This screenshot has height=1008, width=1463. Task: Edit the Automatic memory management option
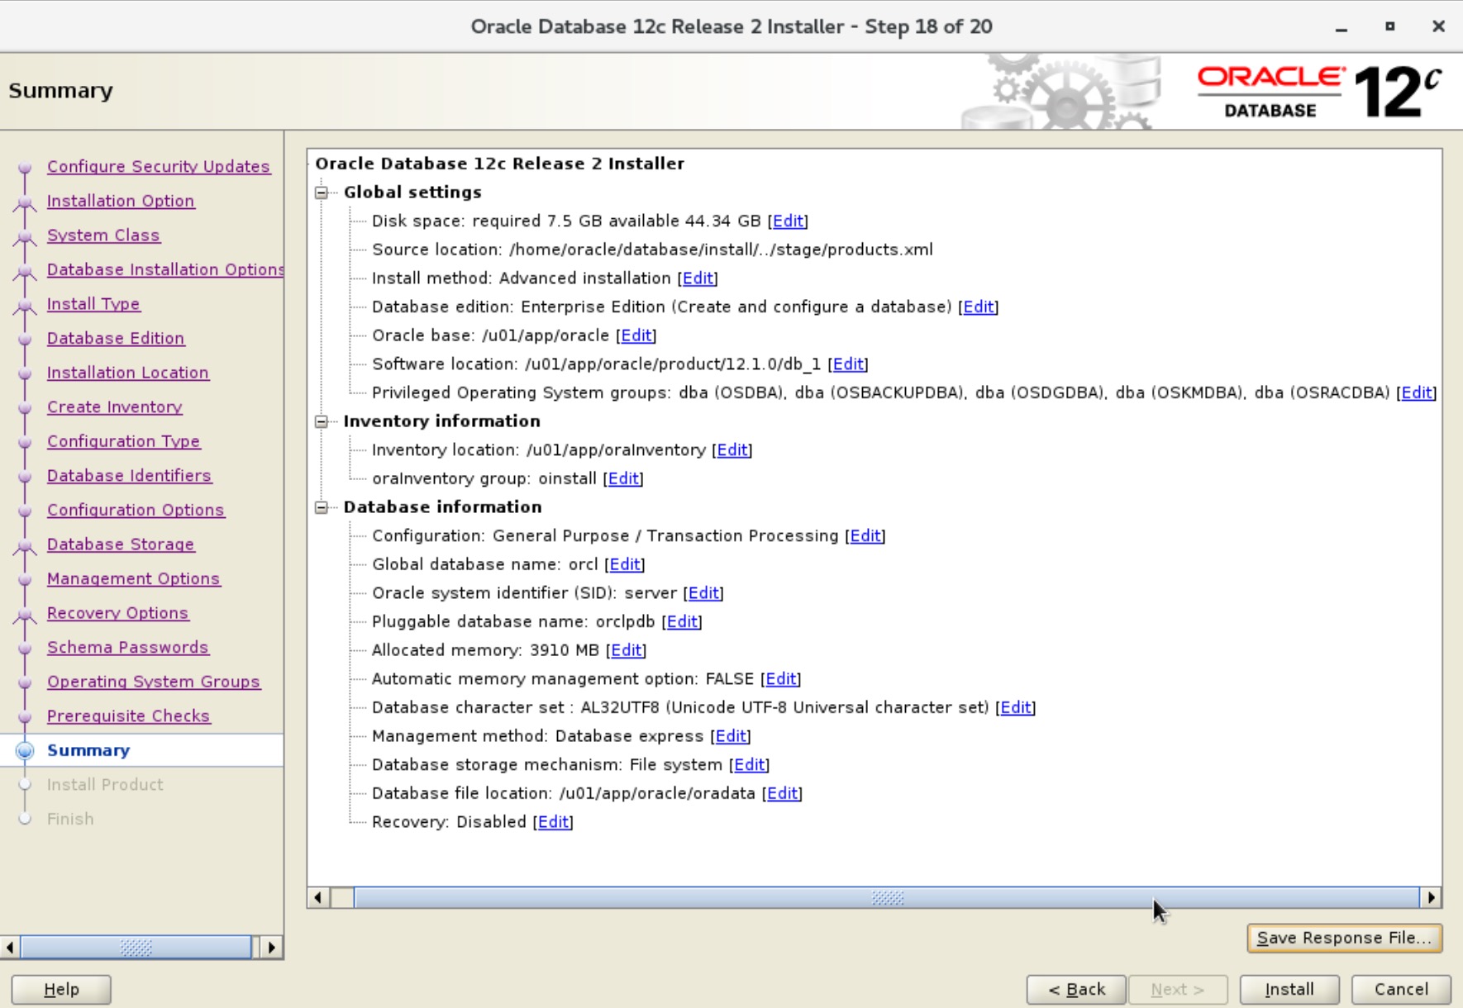[781, 679]
